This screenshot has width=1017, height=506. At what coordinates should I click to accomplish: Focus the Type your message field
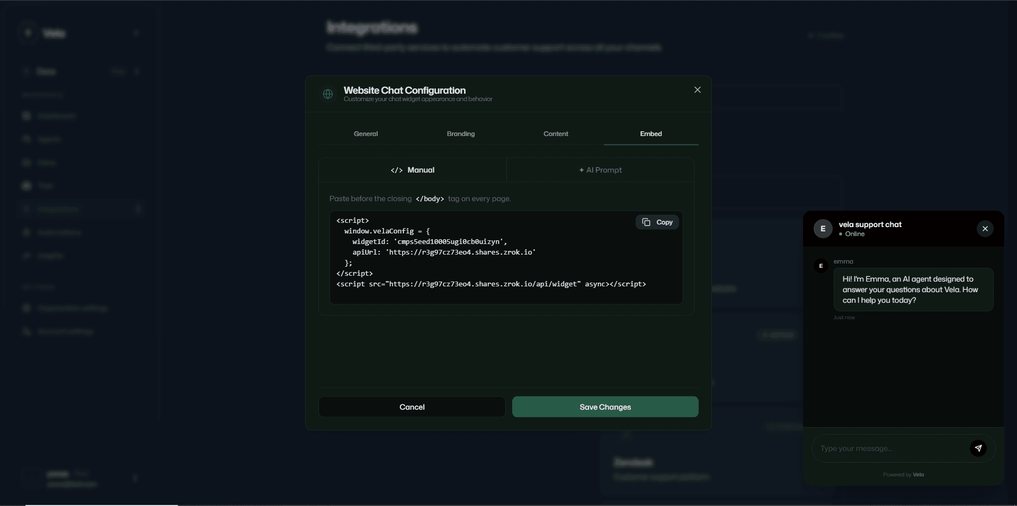[890, 448]
